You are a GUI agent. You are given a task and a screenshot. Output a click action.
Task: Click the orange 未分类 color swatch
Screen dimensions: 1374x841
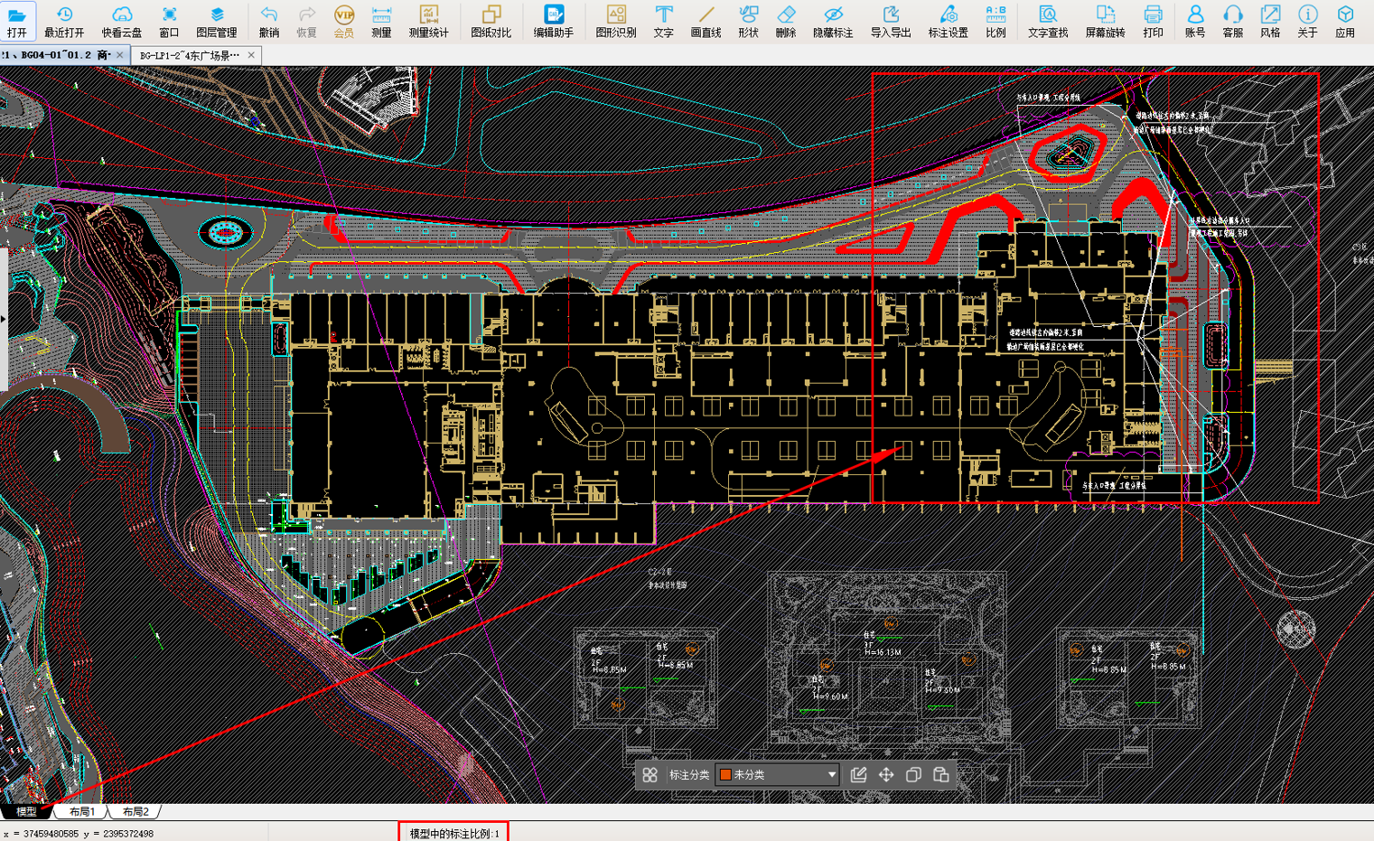tap(725, 775)
